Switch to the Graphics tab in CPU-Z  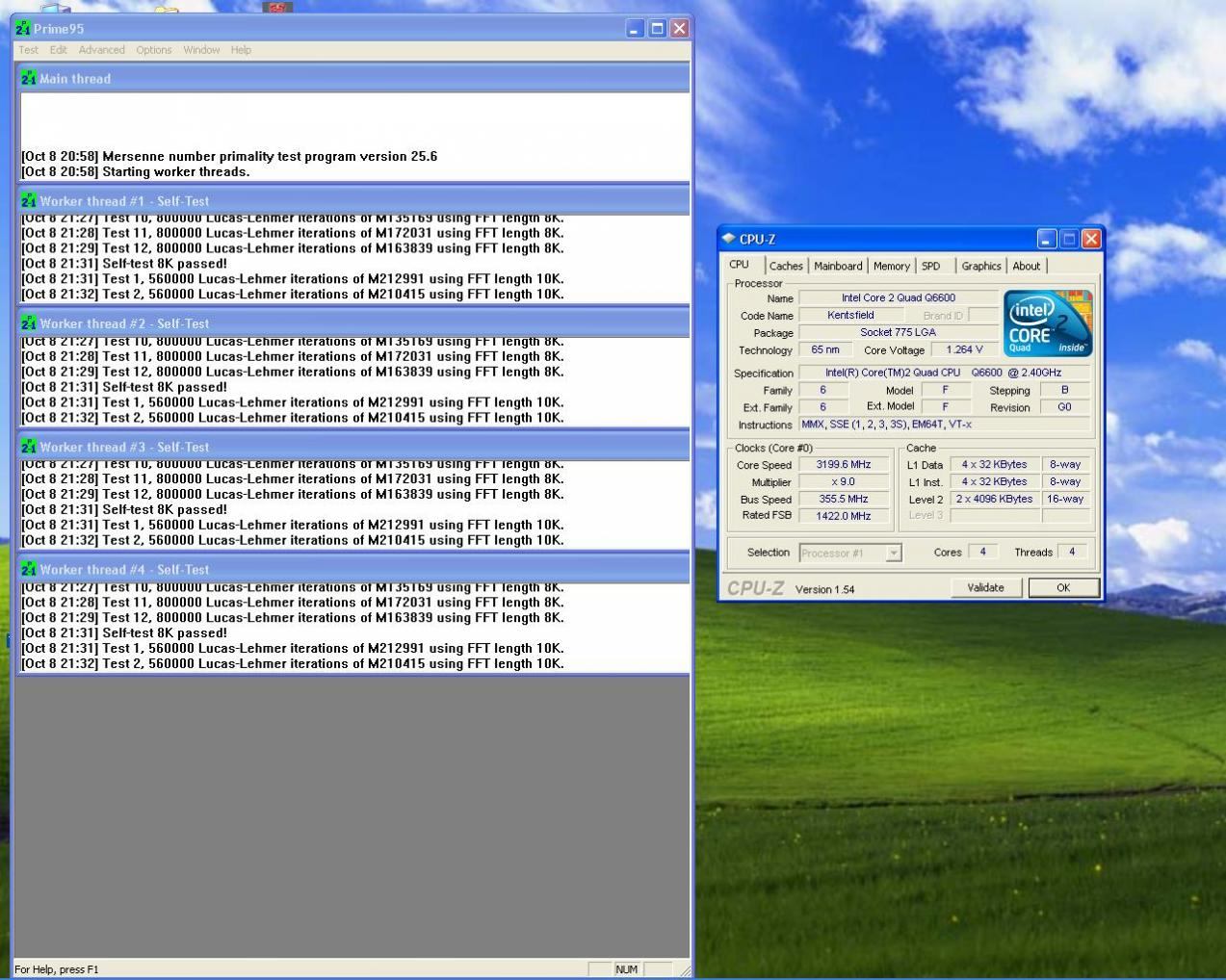[x=980, y=266]
